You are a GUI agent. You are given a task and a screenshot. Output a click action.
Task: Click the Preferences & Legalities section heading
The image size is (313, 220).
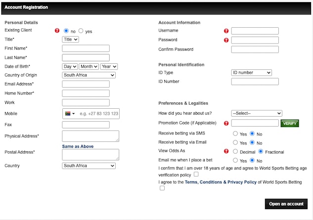[183, 103]
